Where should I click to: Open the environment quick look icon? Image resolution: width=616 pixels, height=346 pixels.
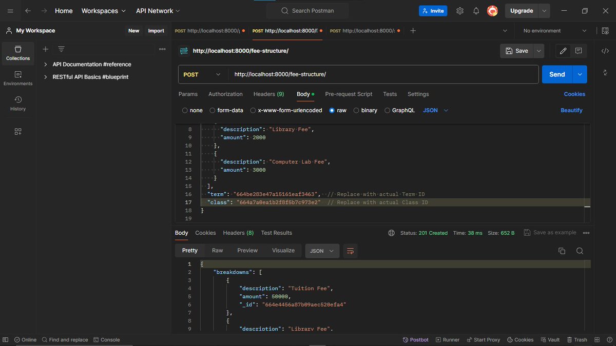605,31
